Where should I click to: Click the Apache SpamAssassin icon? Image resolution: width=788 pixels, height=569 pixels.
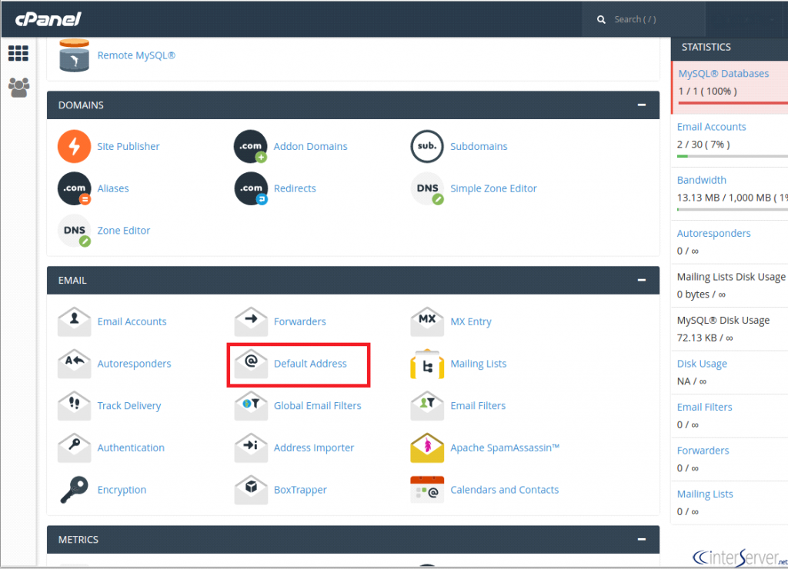[426, 448]
